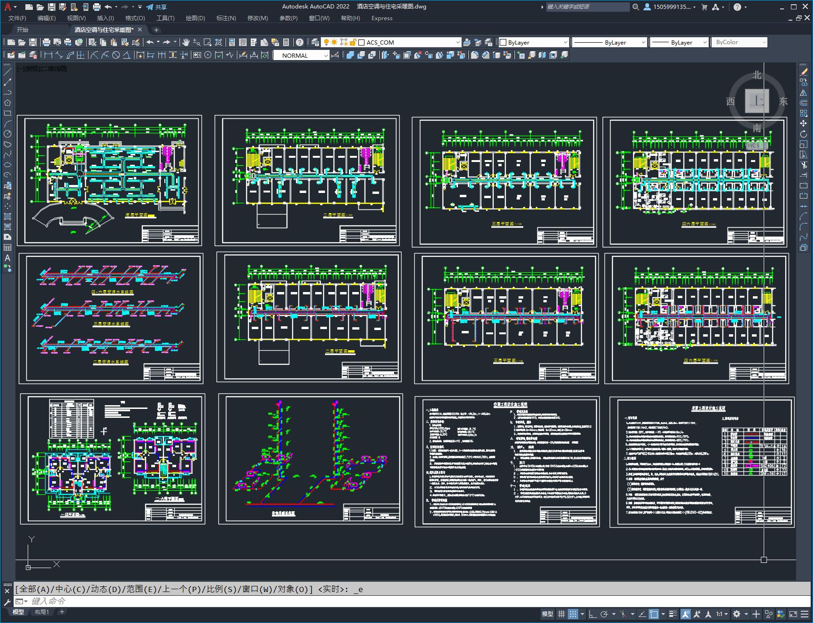Click Make Object's Layer Current icon
Screen dimensions: 813x623
pos(467,42)
